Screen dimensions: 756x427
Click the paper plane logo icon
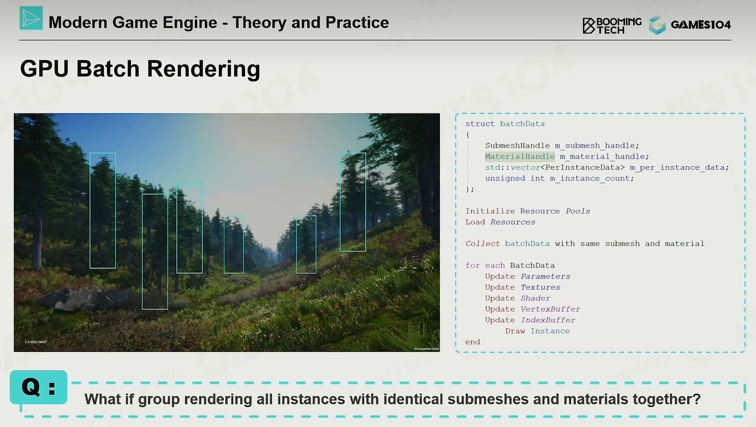pyautogui.click(x=31, y=19)
